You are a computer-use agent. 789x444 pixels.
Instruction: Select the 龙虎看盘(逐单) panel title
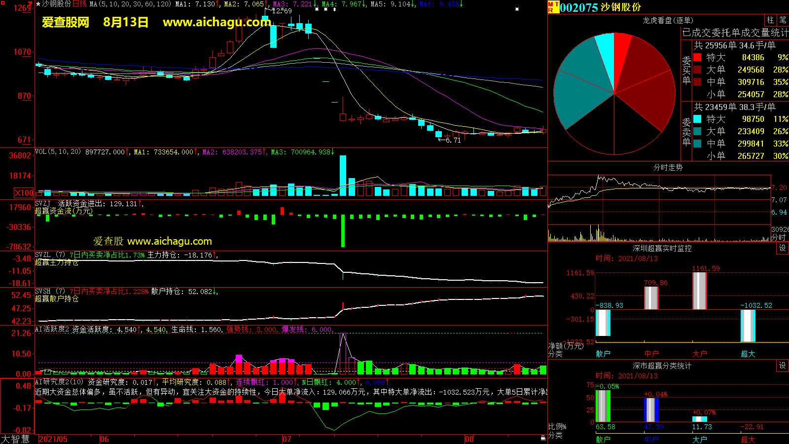coord(668,20)
